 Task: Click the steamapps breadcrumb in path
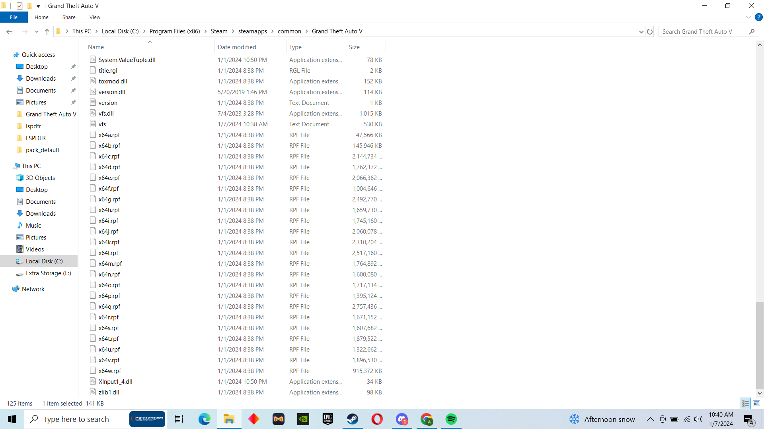[252, 31]
